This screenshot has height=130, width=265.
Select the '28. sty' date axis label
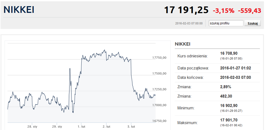32,126
